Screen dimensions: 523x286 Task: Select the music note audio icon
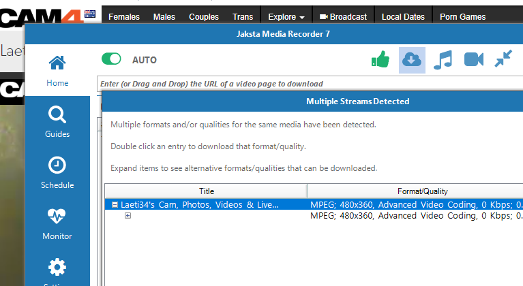[x=443, y=60]
